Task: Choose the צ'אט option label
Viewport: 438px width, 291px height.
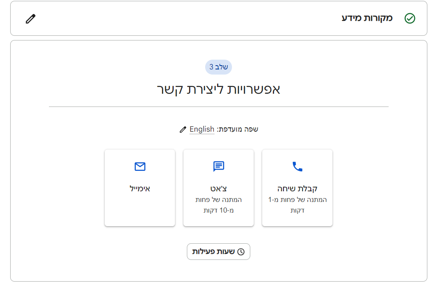Action: click(x=219, y=188)
